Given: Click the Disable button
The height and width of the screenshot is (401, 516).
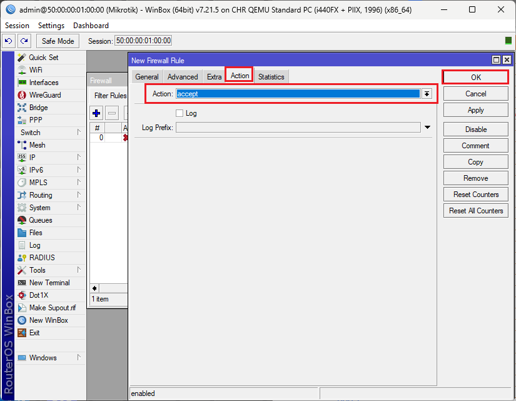Looking at the screenshot, I should click(x=476, y=129).
